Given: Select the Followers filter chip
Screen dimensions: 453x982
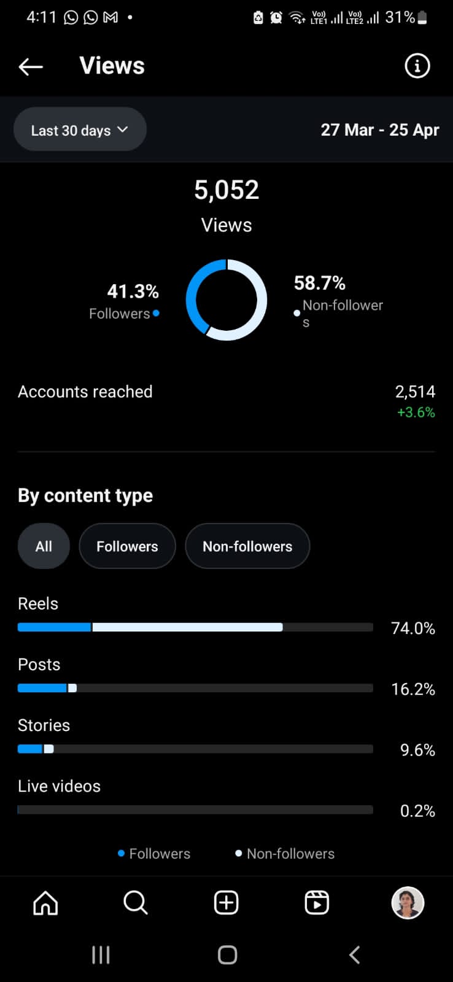Looking at the screenshot, I should [x=127, y=546].
